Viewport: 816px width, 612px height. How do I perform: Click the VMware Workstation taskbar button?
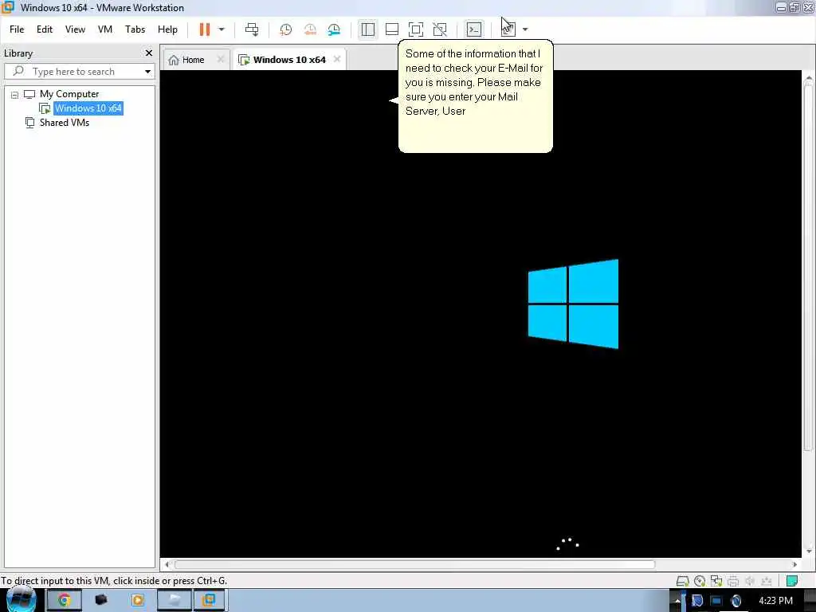tap(210, 601)
